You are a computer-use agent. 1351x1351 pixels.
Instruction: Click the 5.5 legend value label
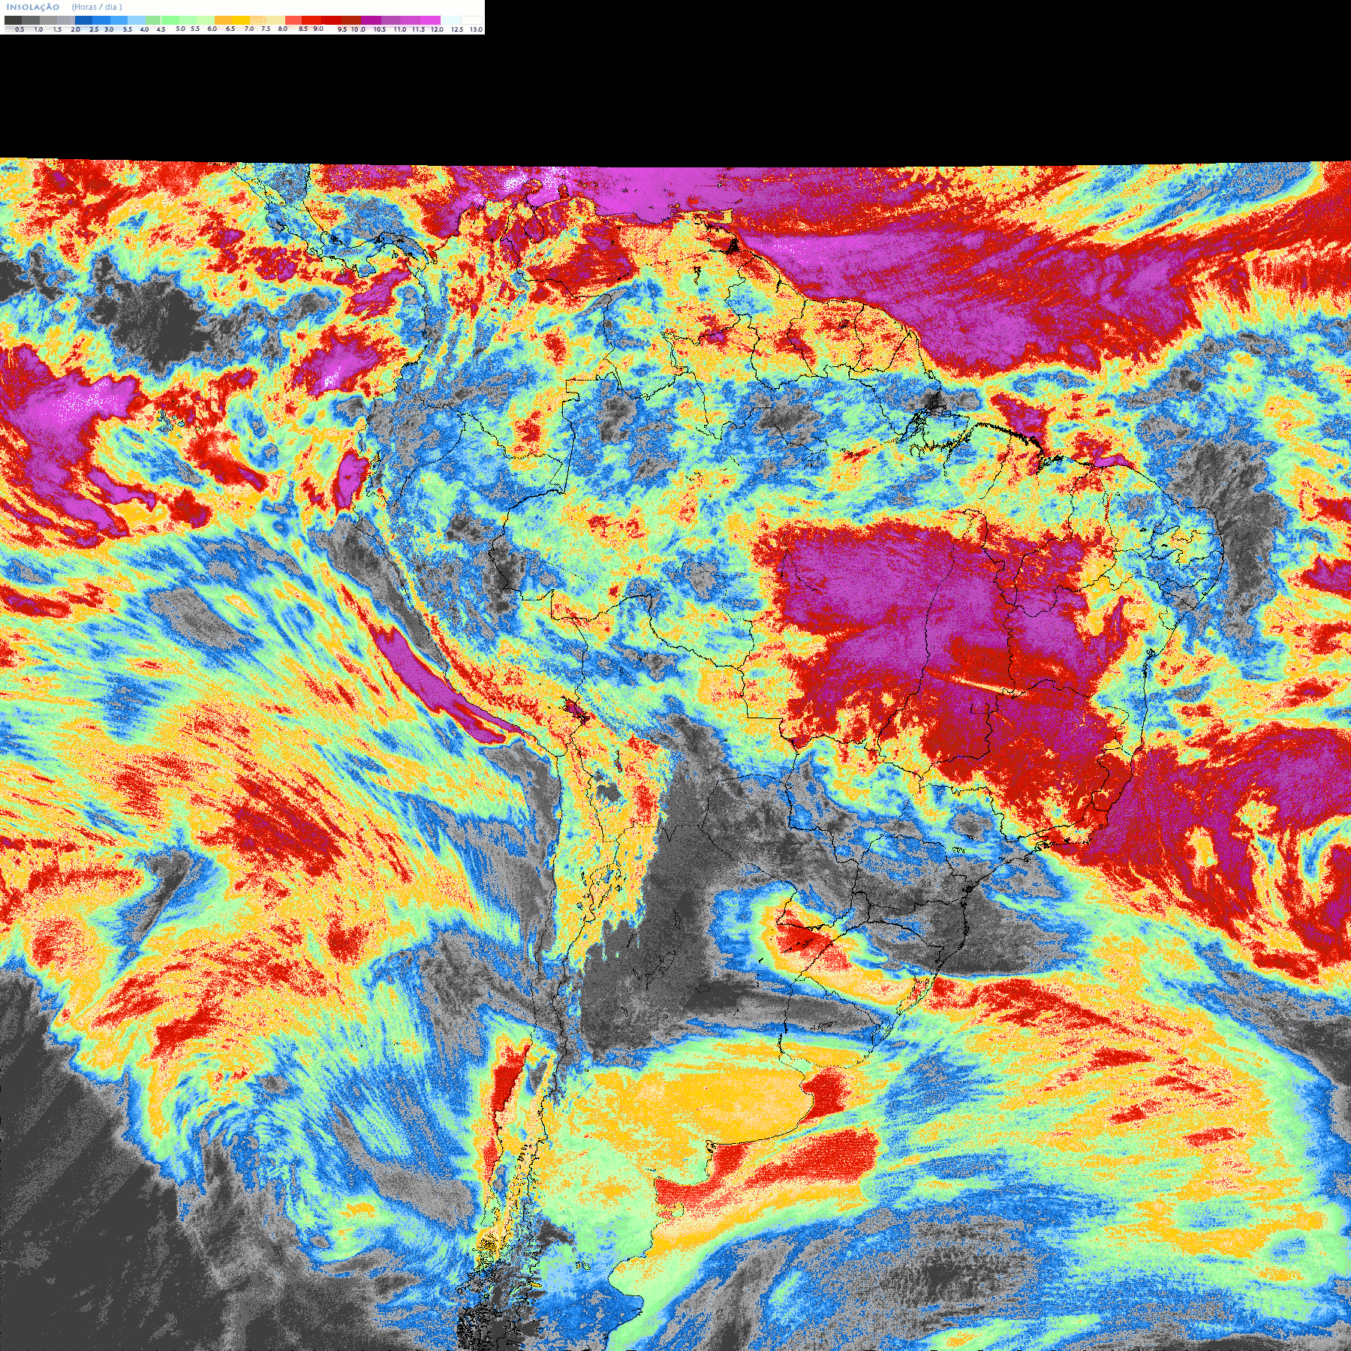coord(195,29)
